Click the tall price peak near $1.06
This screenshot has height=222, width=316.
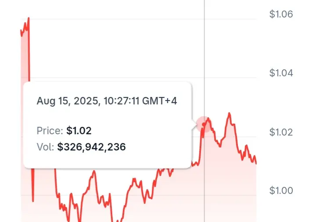(29, 18)
